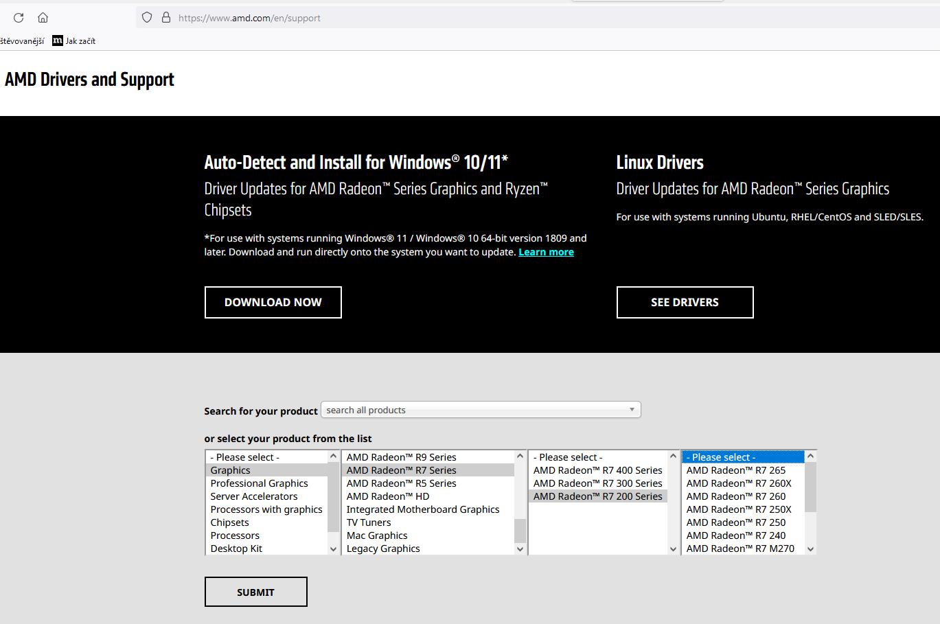Pick AMD Radeon R7 265 model
Screen dimensions: 940x624
pyautogui.click(x=735, y=470)
